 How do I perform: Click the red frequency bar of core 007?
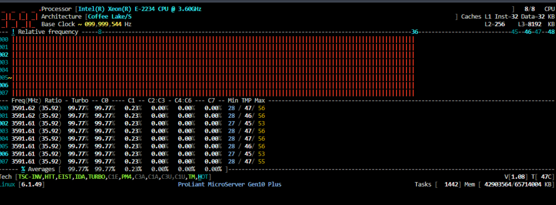pyautogui.click(x=213, y=93)
